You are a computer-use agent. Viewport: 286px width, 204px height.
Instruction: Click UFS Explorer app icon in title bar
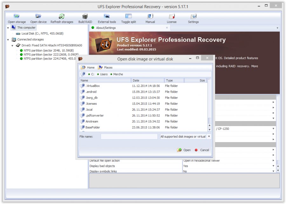[x=7, y=7]
